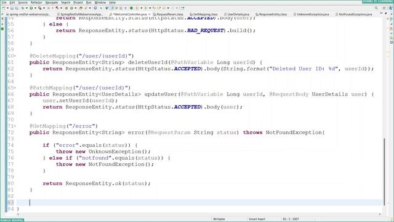Click the Smart Insert status bar field
Image resolution: width=394 pixels, height=222 pixels.
[x=257, y=219]
